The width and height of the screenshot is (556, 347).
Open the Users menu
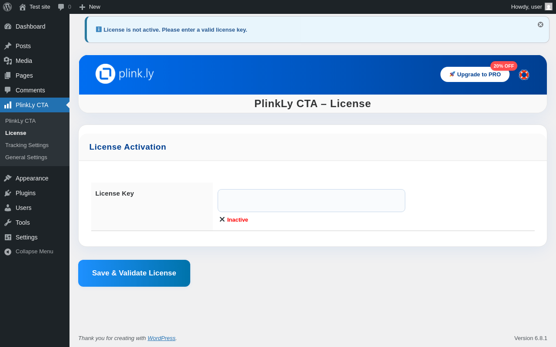pos(35,208)
